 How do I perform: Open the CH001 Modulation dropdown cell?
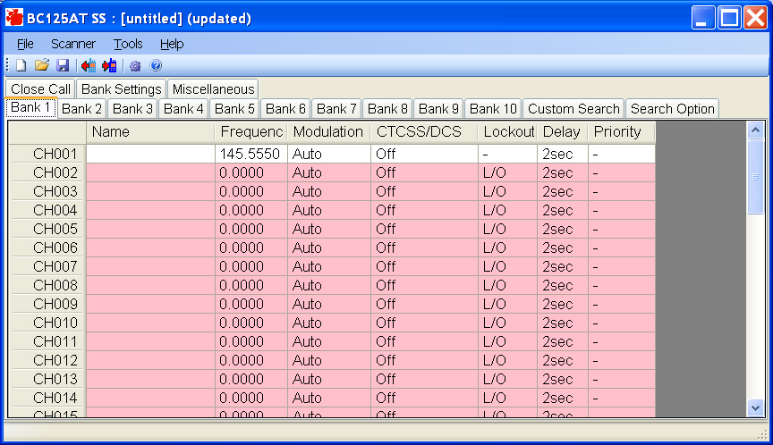coord(328,154)
